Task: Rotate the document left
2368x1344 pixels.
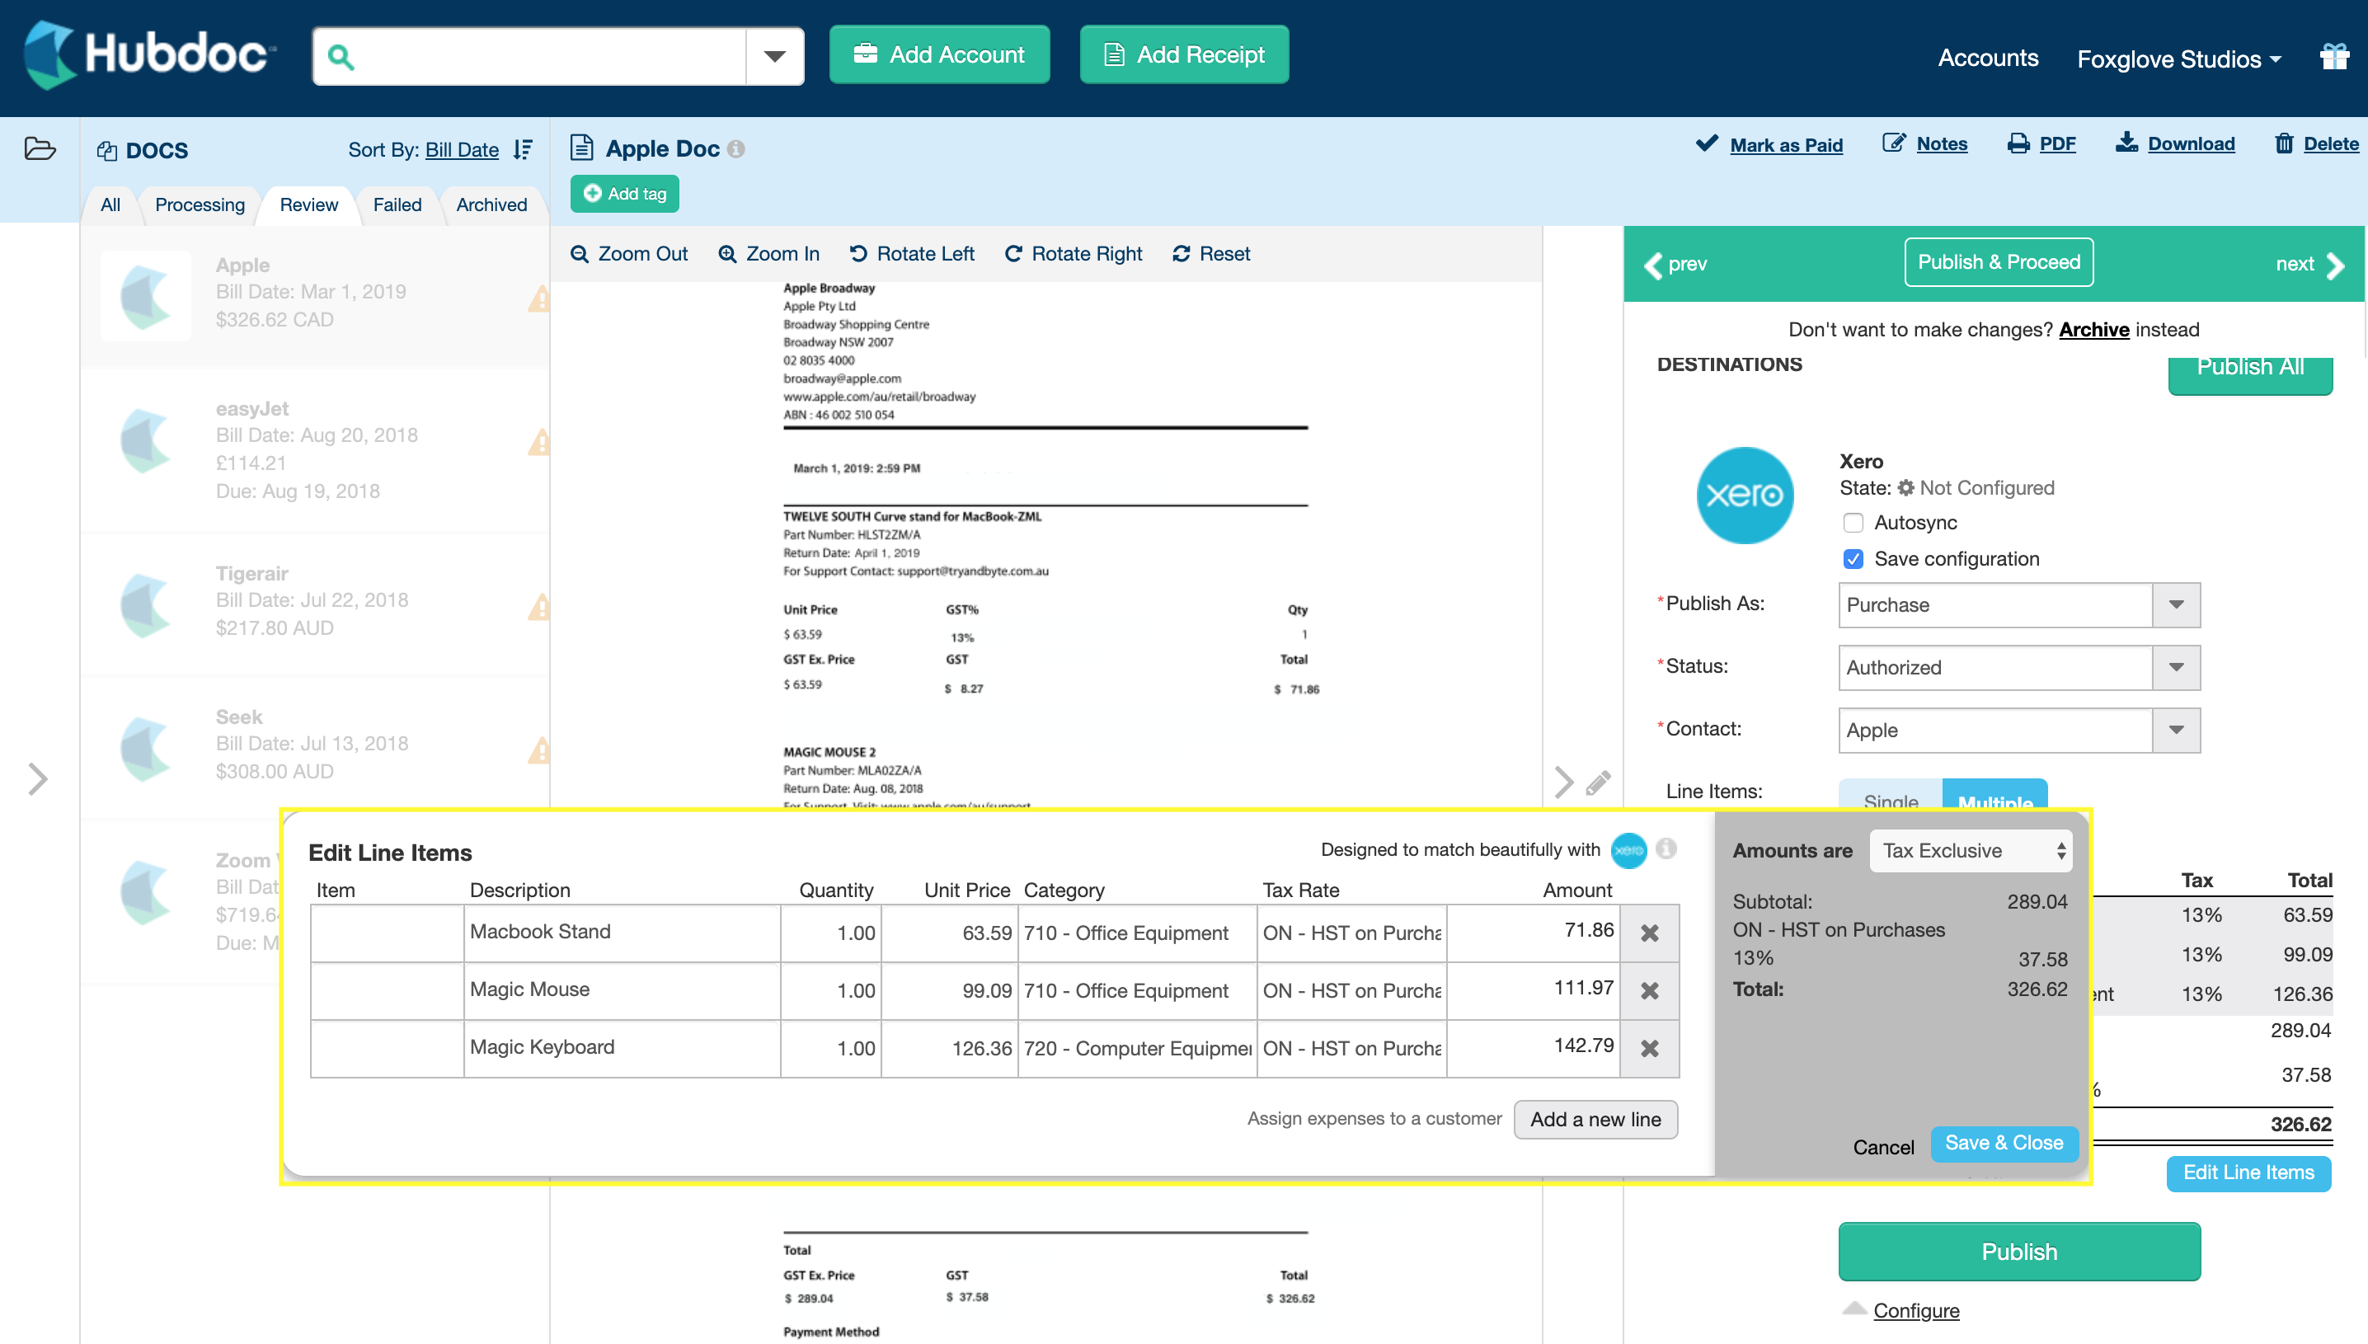Action: tap(912, 254)
